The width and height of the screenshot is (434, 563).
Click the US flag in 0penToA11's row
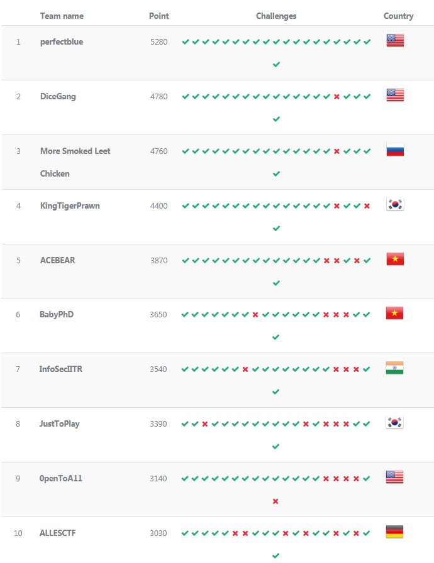(x=394, y=478)
